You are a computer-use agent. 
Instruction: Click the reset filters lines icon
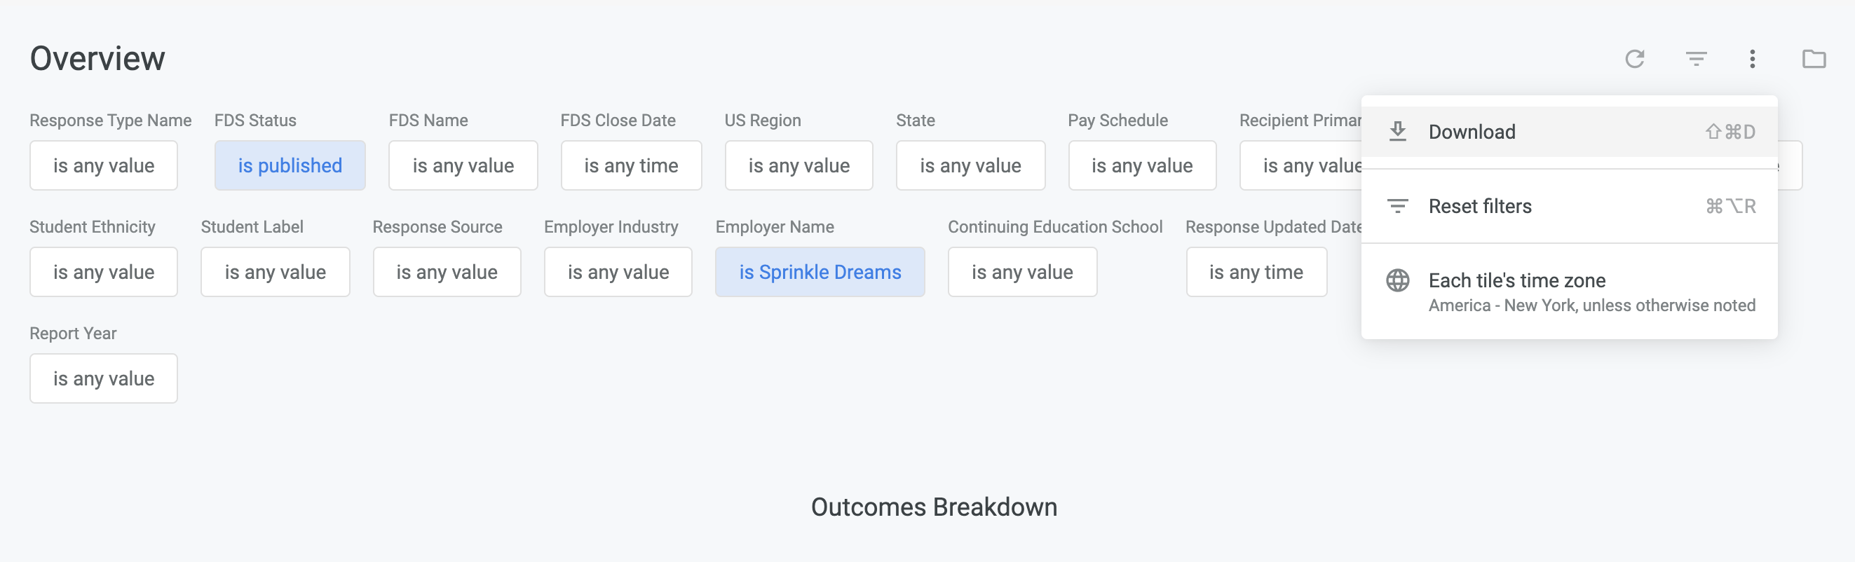(1397, 207)
